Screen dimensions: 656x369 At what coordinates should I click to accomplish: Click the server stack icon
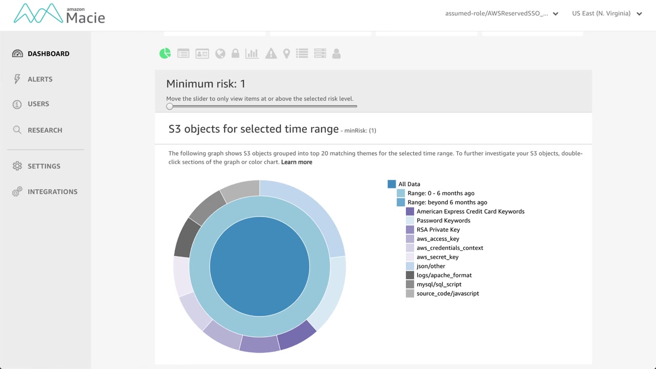pos(320,53)
